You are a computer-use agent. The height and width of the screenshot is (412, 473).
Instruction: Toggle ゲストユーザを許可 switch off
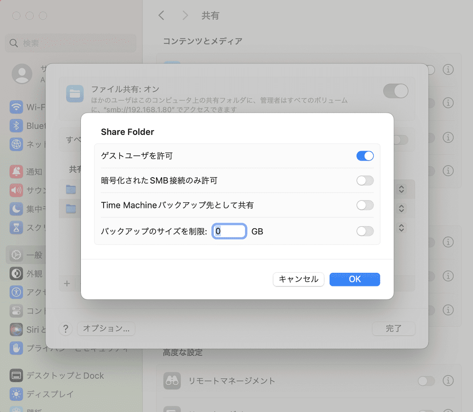(x=365, y=156)
